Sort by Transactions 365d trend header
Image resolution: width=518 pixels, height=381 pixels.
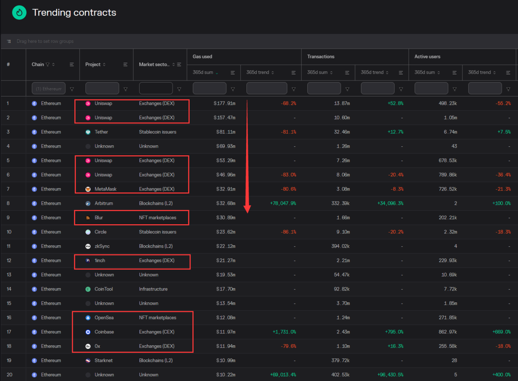coord(372,73)
